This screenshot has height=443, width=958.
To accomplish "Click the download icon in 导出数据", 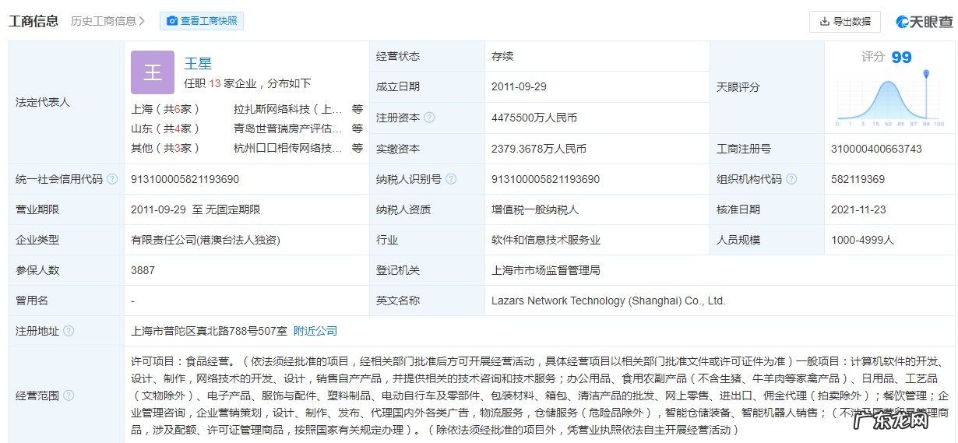I will point(824,22).
